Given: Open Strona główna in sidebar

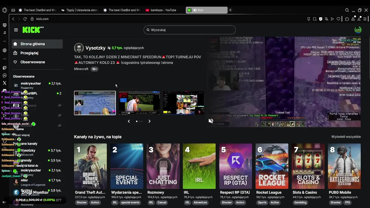Looking at the screenshot, I should (37, 44).
